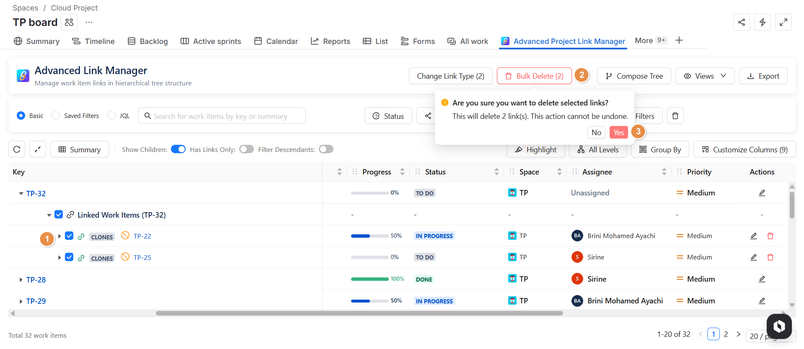804x349 pixels.
Task: Expand the TP-28 row
Action: point(21,280)
